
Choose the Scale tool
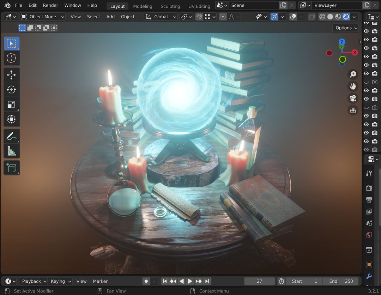[12, 104]
